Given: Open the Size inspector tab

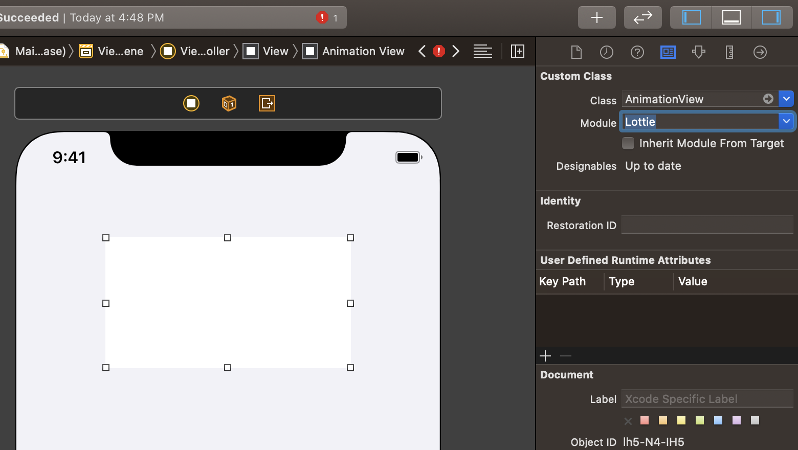Looking at the screenshot, I should (x=729, y=52).
